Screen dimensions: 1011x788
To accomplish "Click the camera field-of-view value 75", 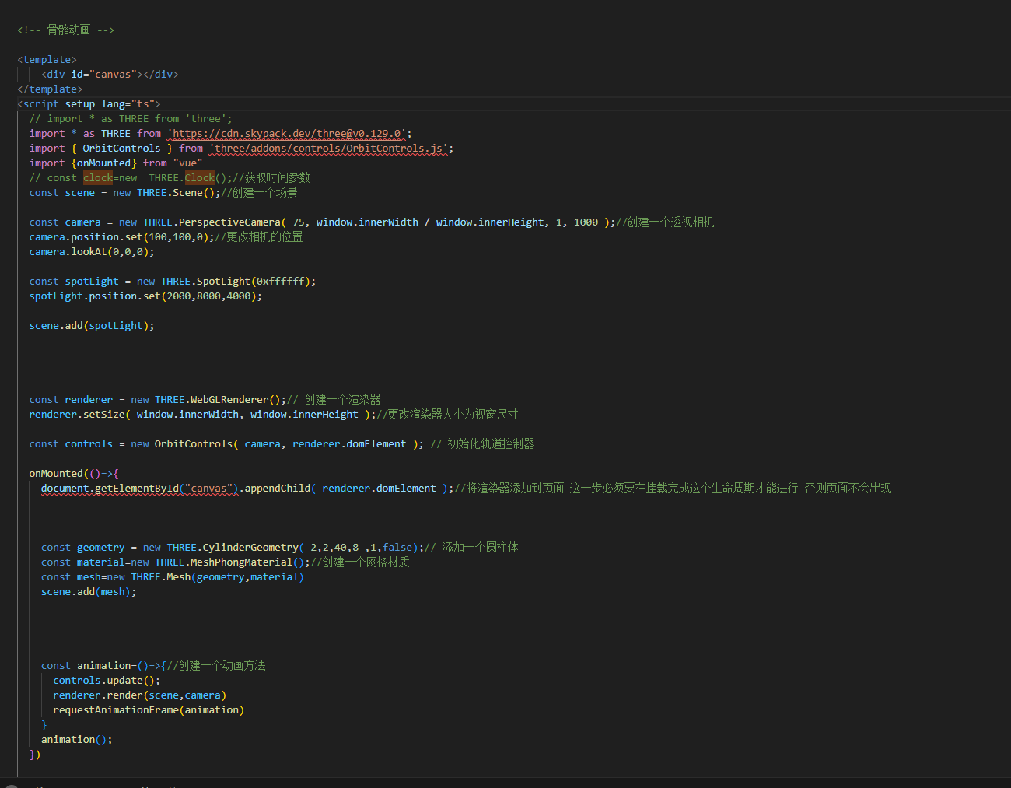I will [x=299, y=222].
